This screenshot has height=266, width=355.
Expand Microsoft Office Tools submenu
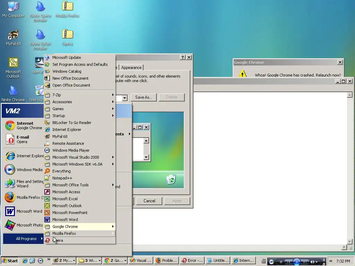[79, 185]
